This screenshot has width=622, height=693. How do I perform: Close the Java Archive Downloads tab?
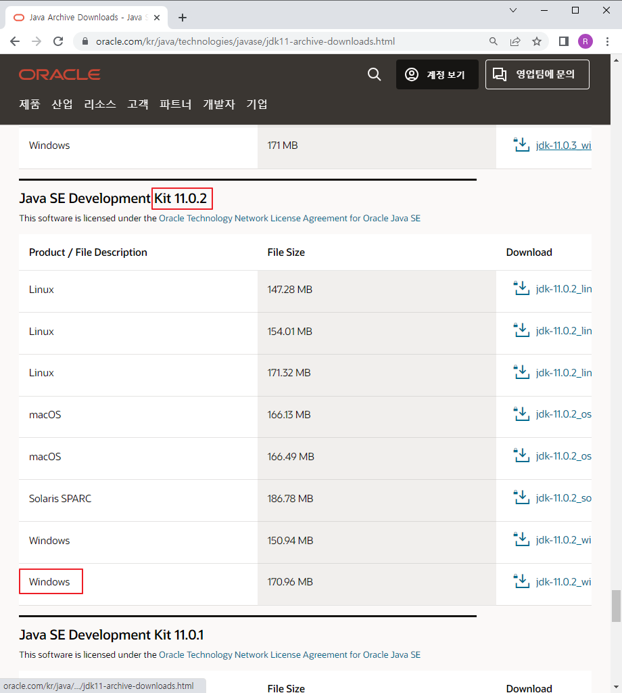point(157,18)
